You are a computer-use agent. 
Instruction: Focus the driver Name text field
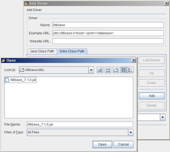(108, 25)
